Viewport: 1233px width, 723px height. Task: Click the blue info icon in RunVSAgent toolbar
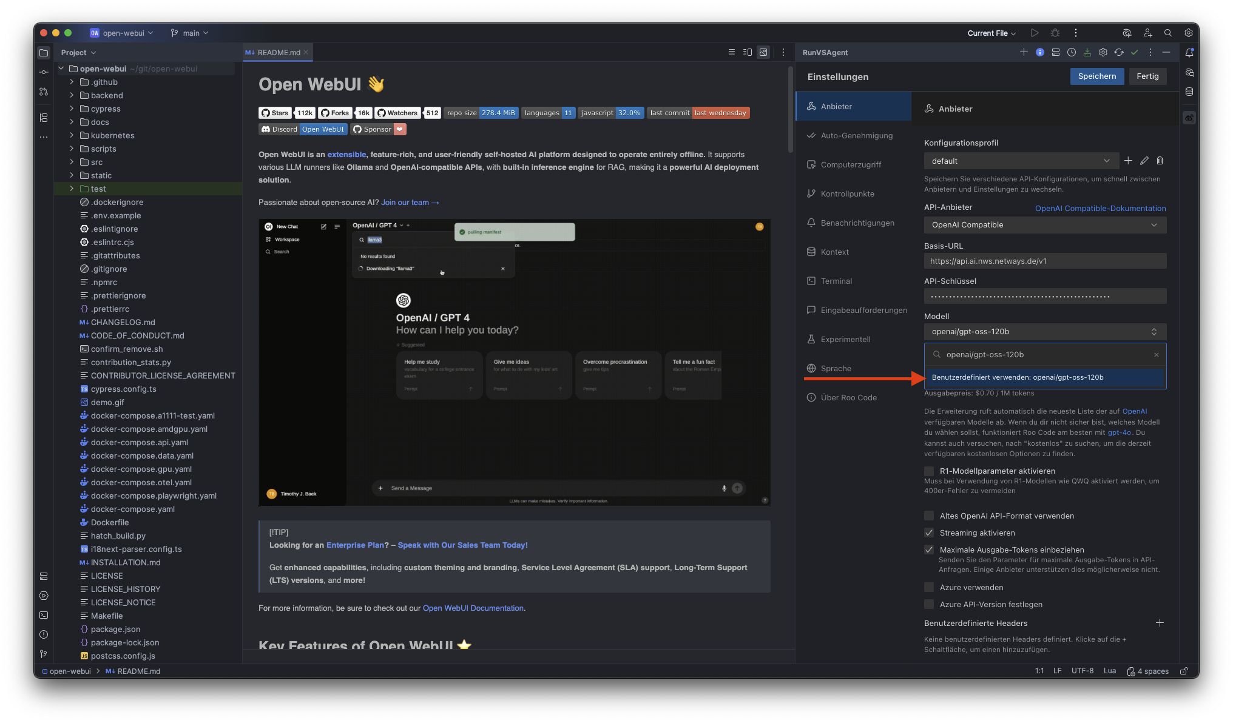1039,52
